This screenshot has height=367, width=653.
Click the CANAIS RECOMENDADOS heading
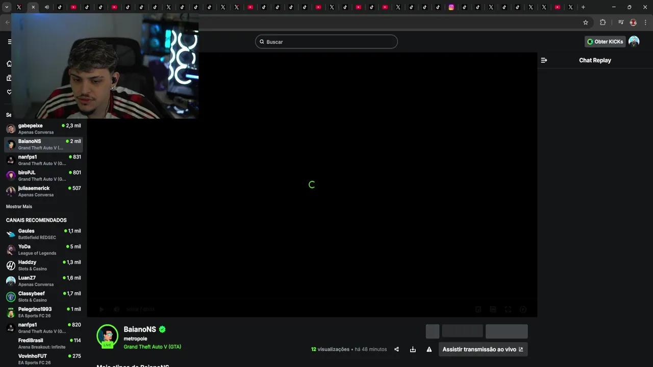tap(36, 220)
